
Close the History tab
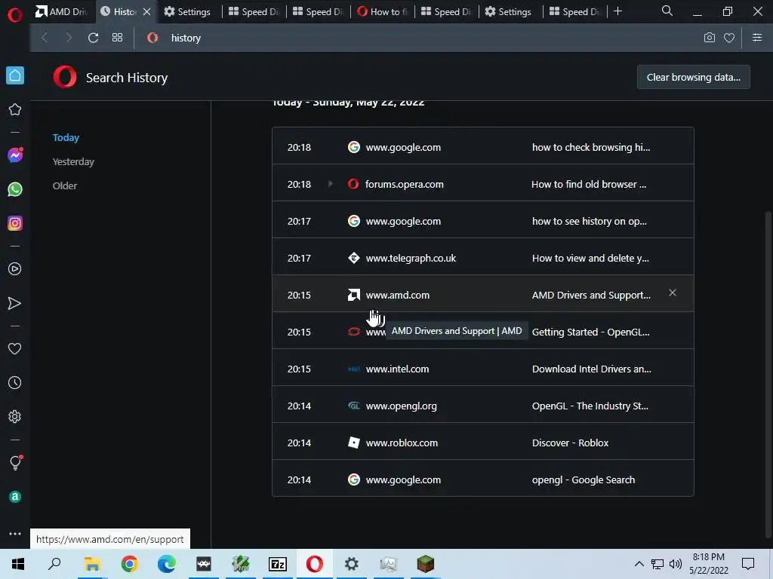pos(147,12)
